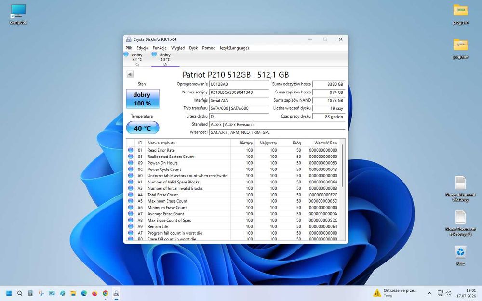482x301 pixels.
Task: Sort by Wartość Raw column header
Action: [x=321, y=143]
